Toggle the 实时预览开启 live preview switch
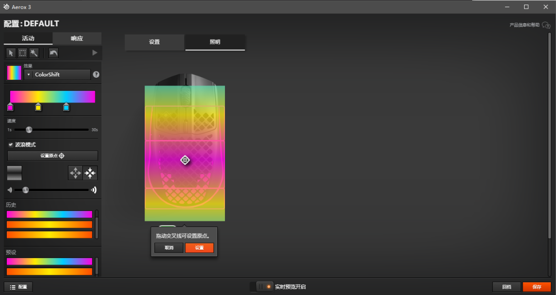 coord(262,286)
